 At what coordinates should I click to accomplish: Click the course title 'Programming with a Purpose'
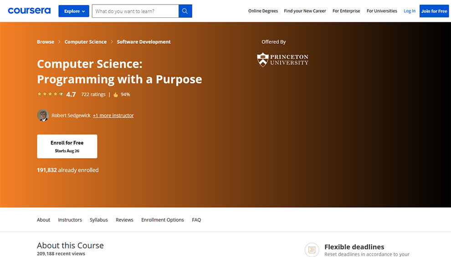119,79
